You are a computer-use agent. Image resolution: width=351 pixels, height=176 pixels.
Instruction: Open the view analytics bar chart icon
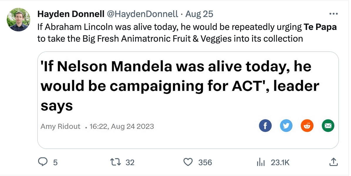tap(261, 162)
